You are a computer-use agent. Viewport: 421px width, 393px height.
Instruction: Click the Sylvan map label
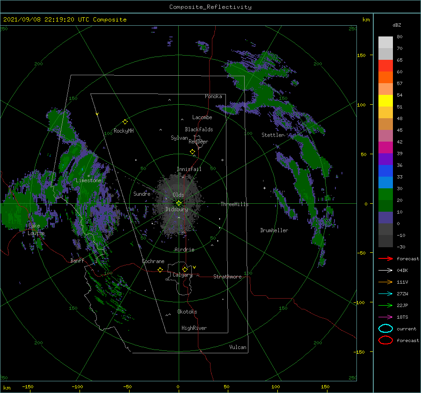tap(179, 138)
